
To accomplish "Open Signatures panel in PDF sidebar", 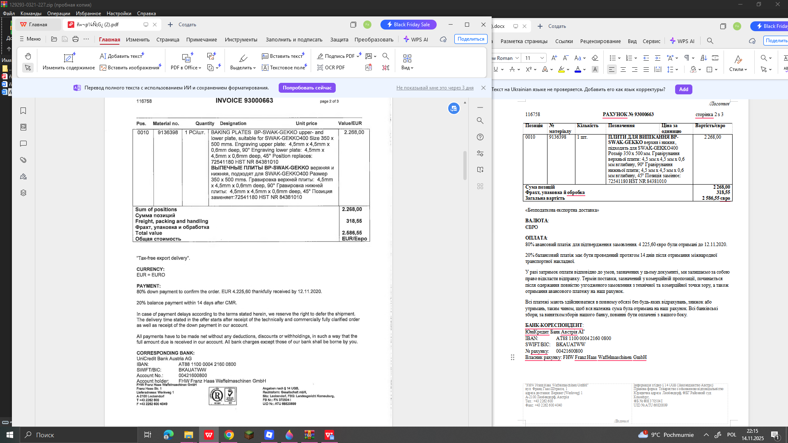I will pos(23,176).
